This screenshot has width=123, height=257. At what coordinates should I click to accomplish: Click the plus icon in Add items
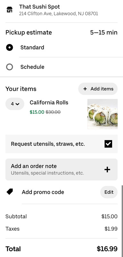pos(85,89)
